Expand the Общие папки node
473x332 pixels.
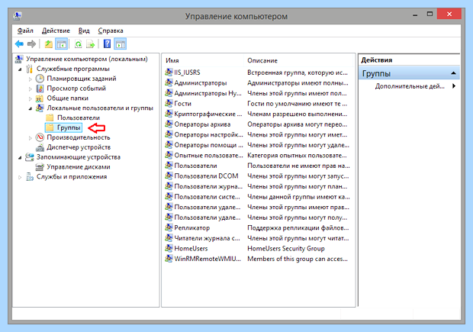pos(31,98)
